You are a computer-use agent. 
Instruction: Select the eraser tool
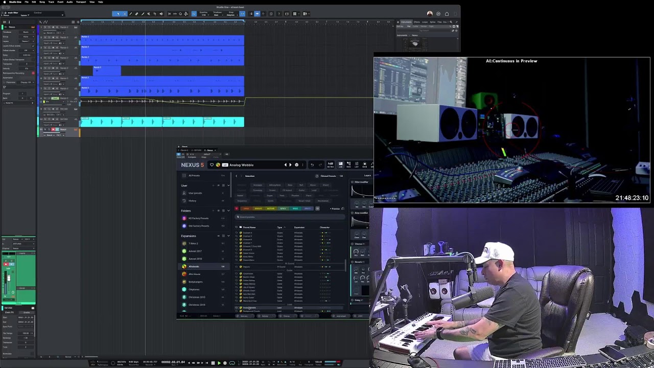[136, 14]
